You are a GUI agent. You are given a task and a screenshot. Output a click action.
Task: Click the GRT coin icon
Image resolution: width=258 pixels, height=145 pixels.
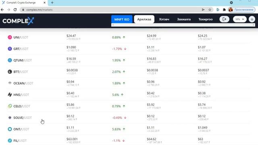10,49
